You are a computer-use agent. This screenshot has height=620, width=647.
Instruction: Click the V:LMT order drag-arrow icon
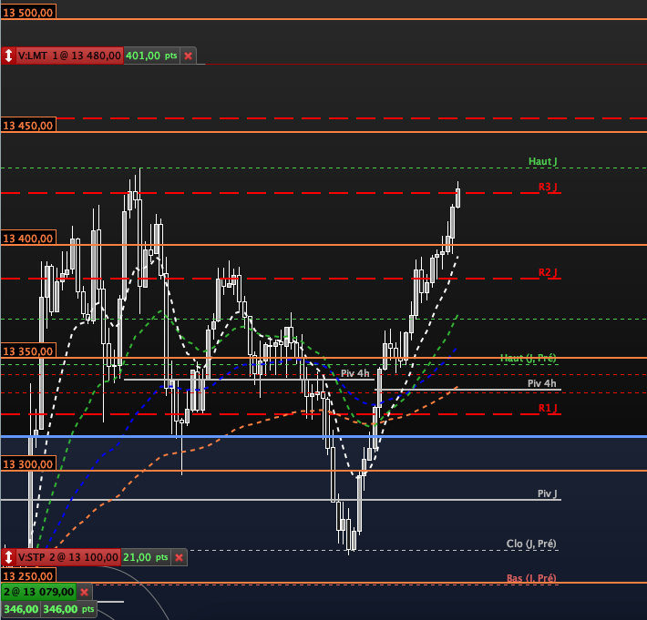[x=8, y=56]
